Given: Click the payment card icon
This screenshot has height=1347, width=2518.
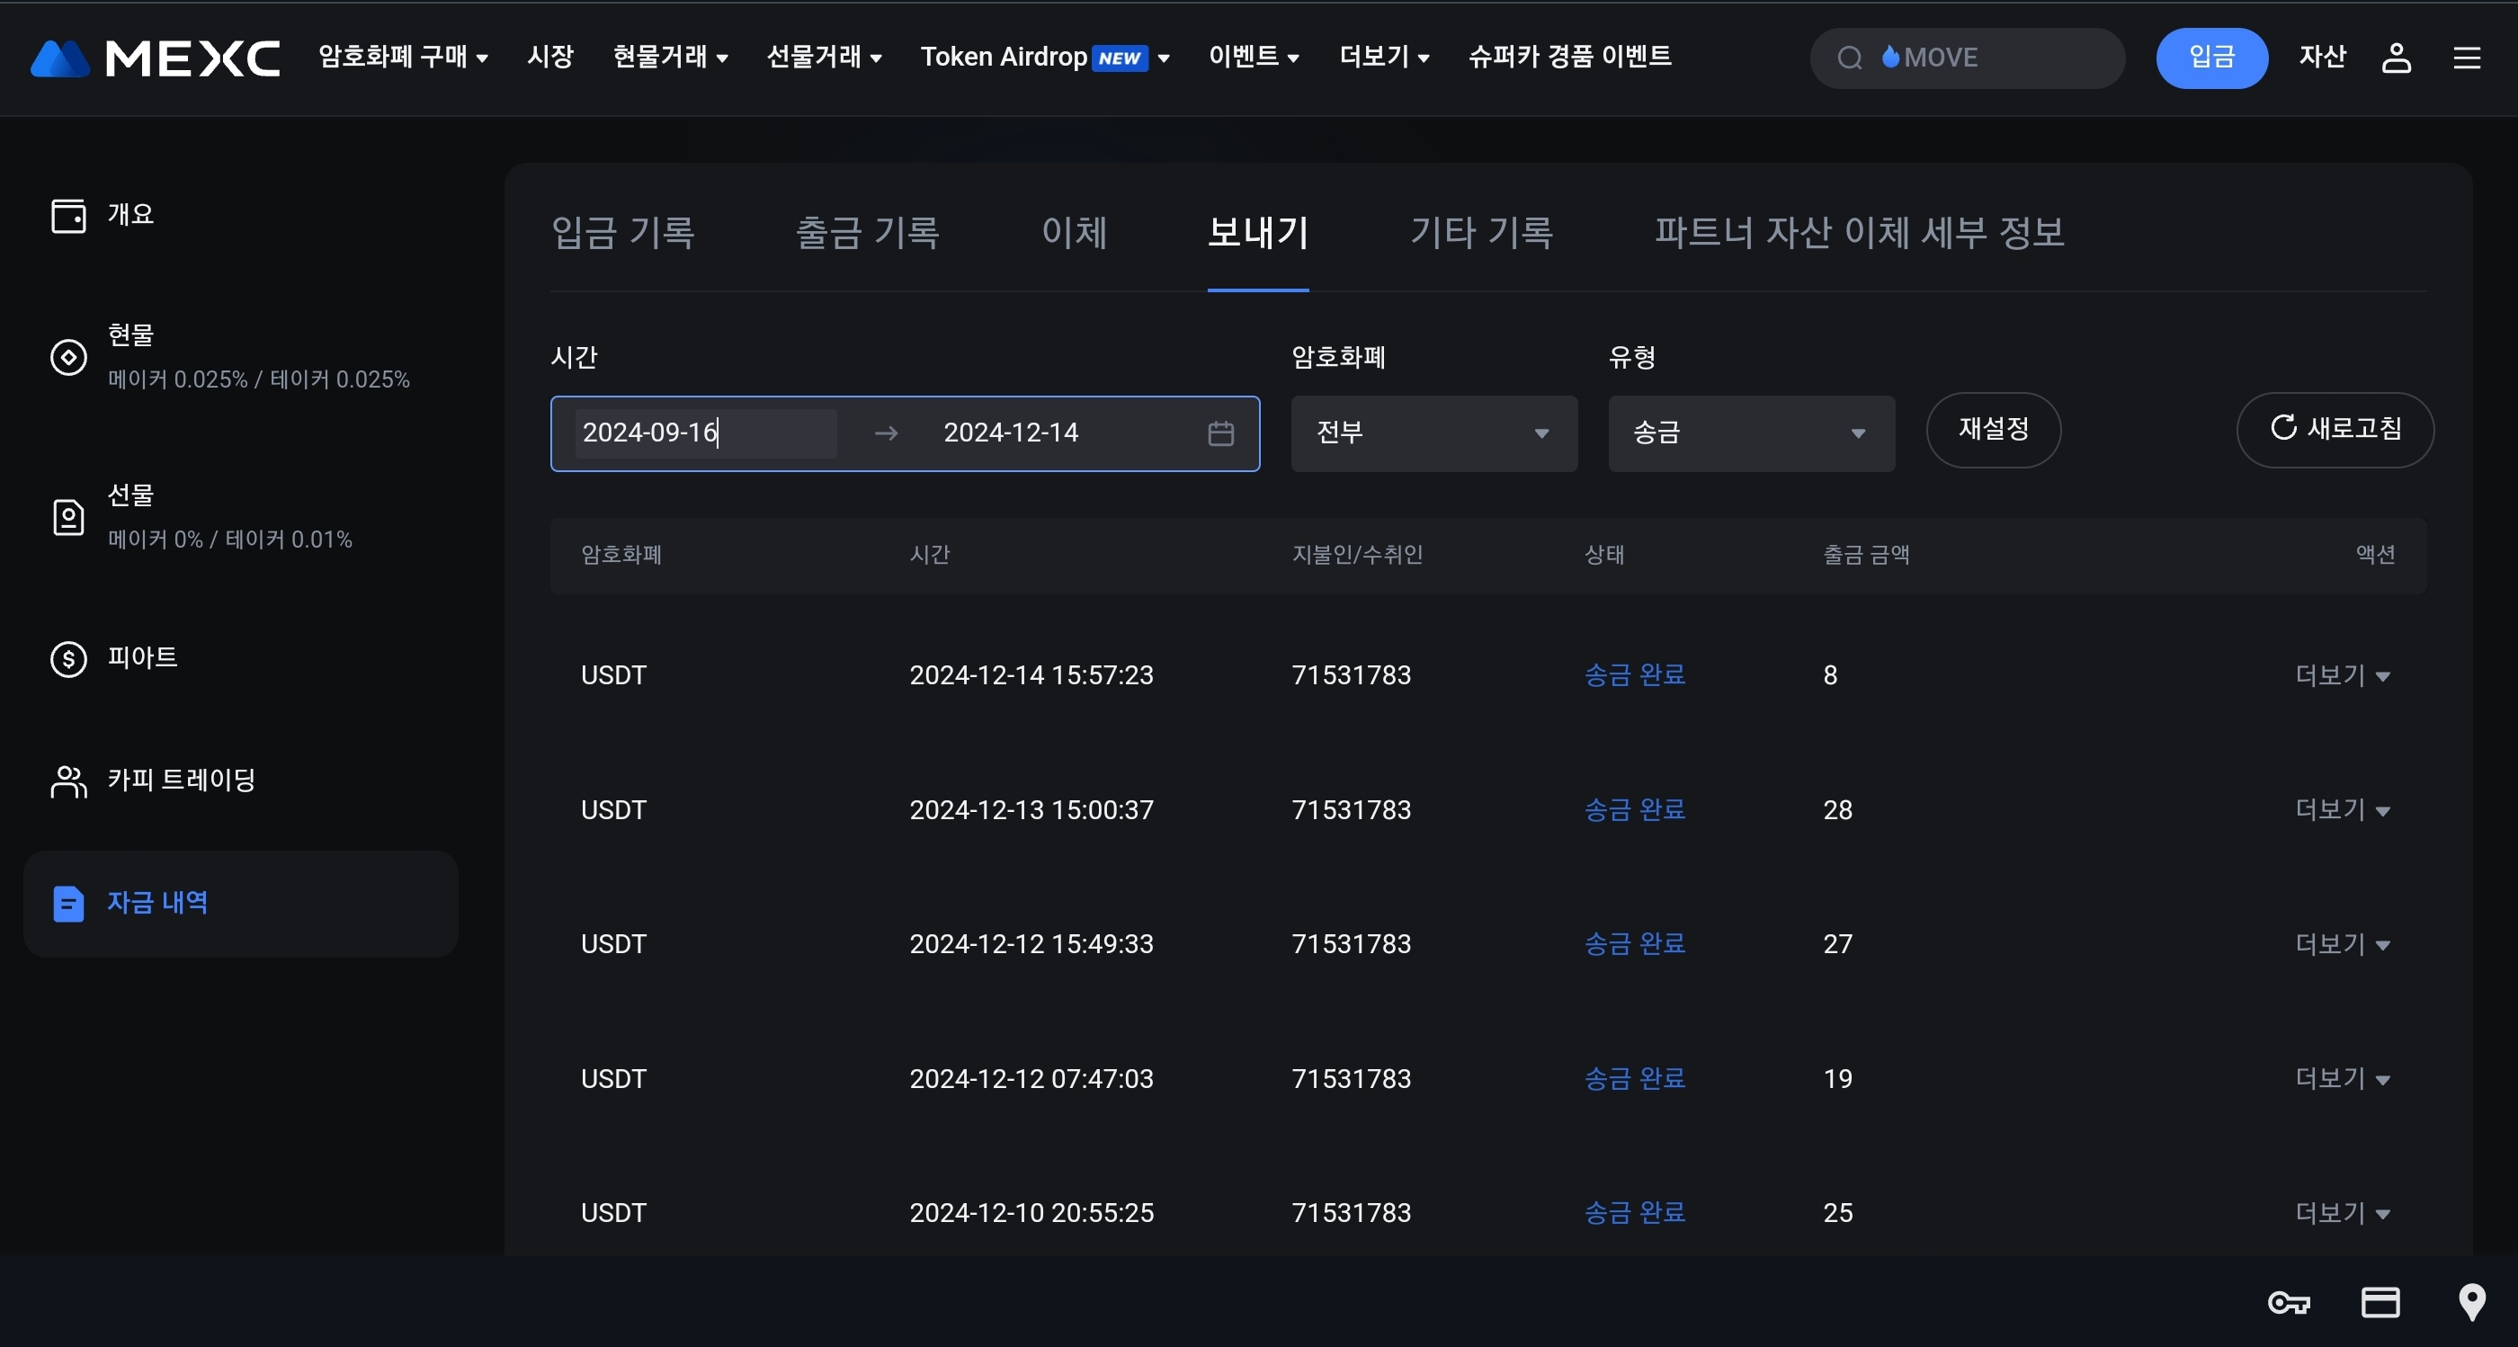Looking at the screenshot, I should pyautogui.click(x=2380, y=1302).
